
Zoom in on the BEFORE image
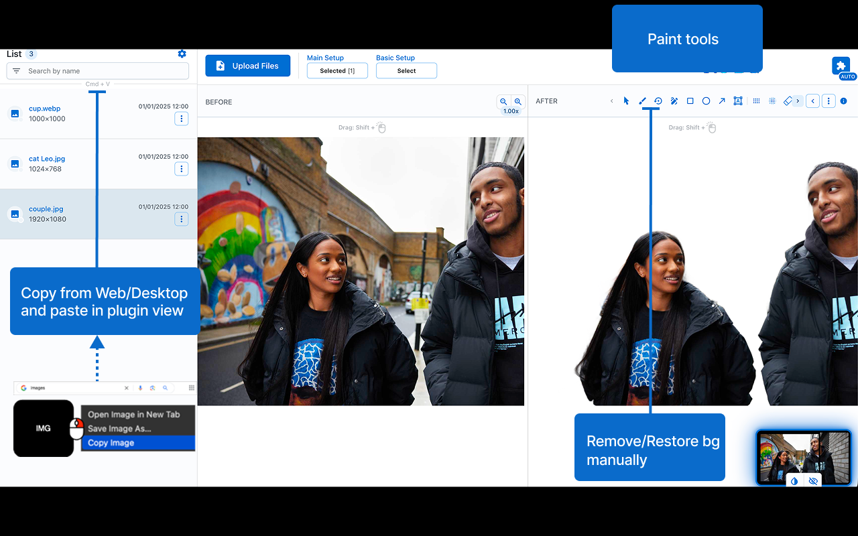pyautogui.click(x=518, y=102)
